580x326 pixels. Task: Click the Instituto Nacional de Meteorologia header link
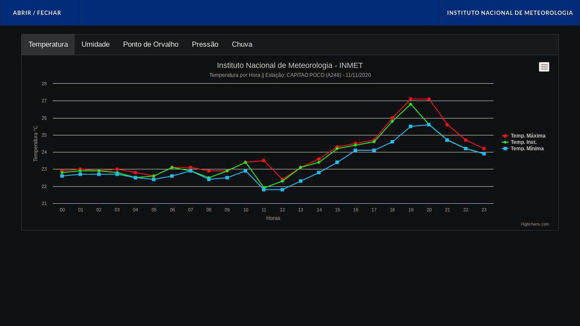click(510, 13)
